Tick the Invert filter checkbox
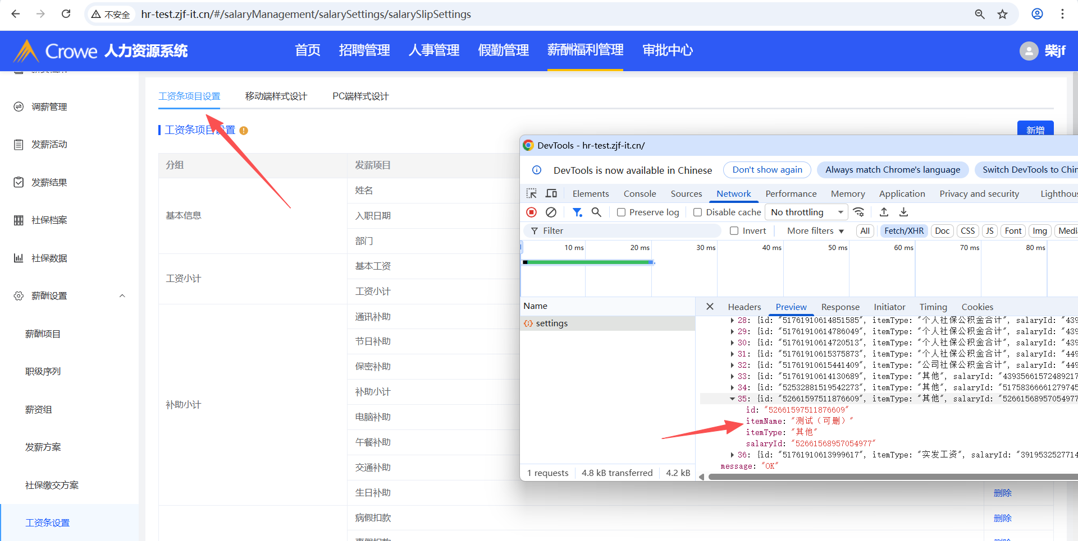Image resolution: width=1078 pixels, height=541 pixels. (x=734, y=231)
